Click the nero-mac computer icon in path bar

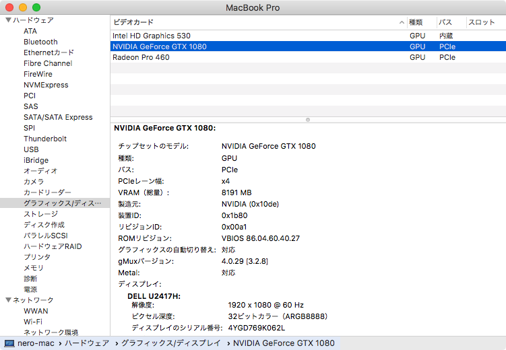point(9,343)
